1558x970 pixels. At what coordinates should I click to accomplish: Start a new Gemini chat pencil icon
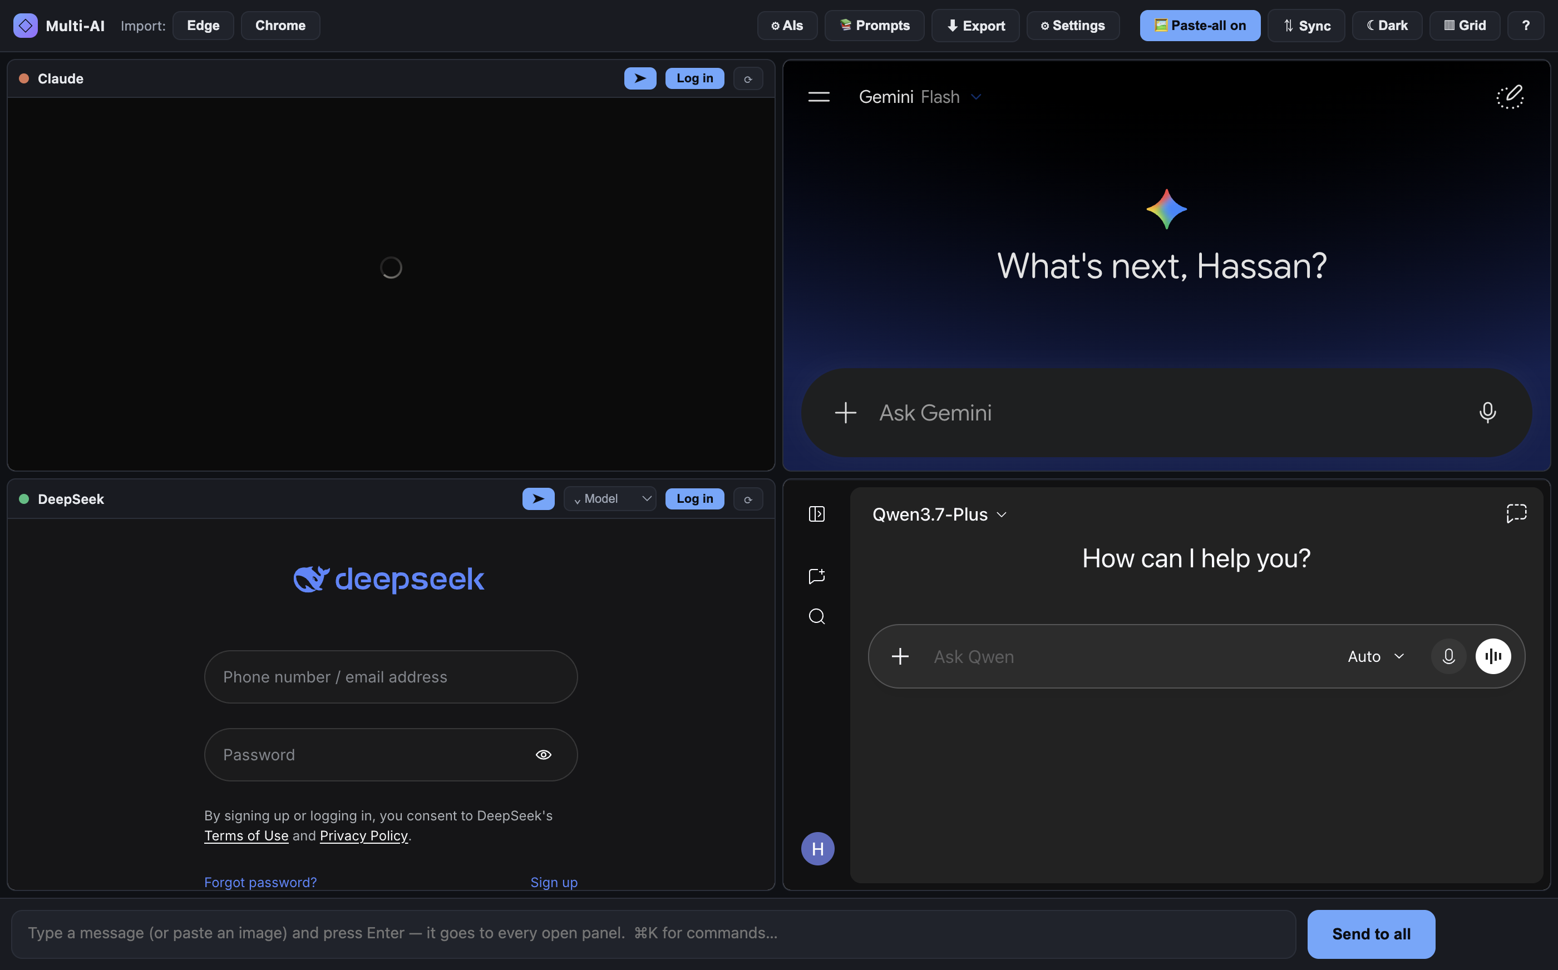1510,97
